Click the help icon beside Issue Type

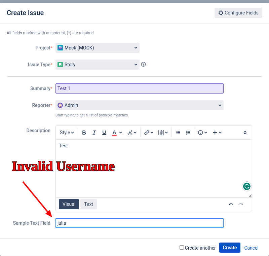[144, 64]
